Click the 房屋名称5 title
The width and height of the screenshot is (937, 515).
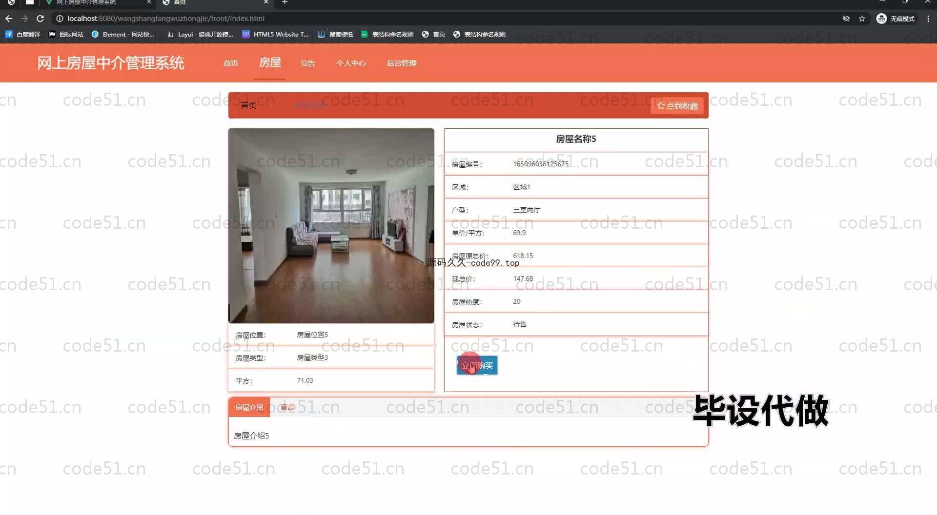point(576,139)
